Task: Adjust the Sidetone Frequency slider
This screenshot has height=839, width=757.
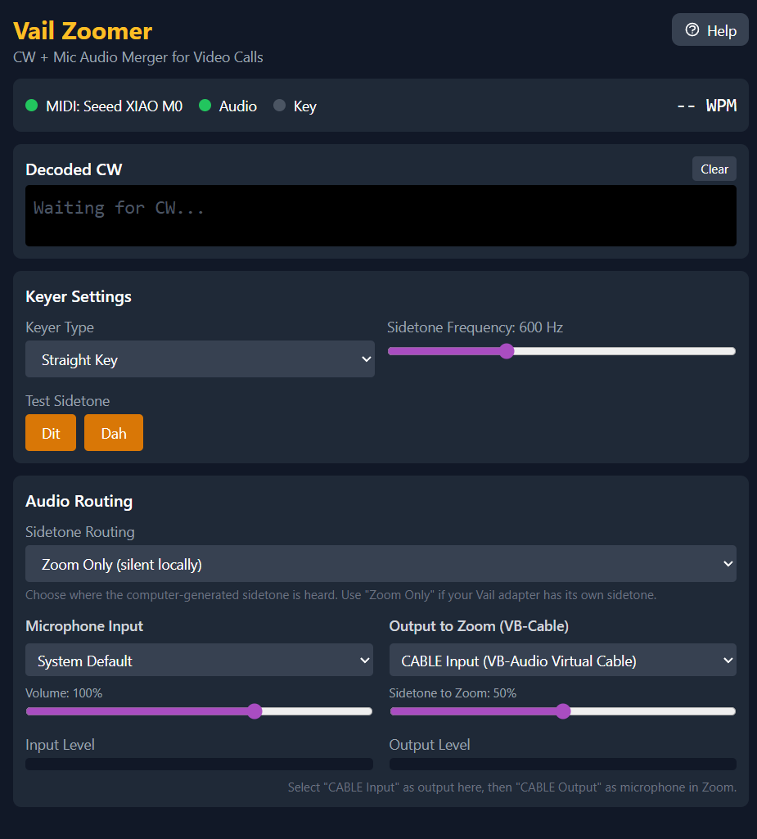Action: (x=506, y=350)
